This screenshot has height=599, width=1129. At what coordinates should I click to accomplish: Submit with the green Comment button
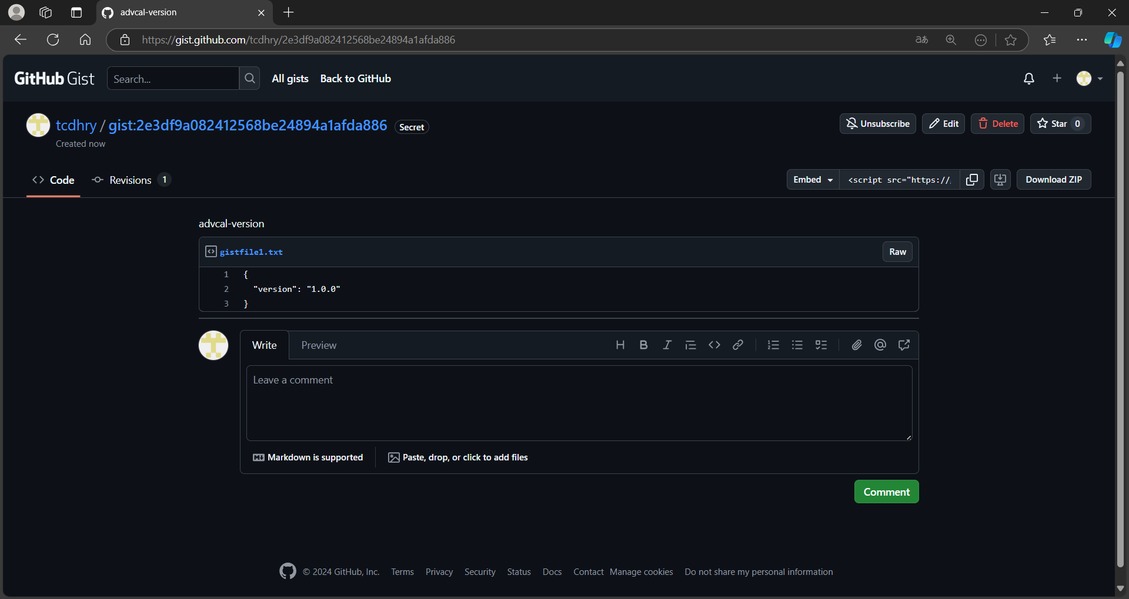886,492
